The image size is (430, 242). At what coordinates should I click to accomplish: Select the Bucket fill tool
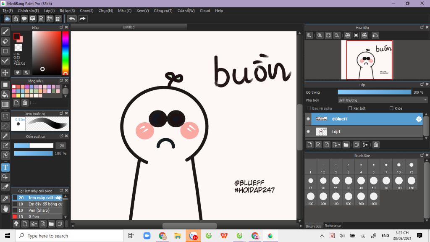coord(5,95)
